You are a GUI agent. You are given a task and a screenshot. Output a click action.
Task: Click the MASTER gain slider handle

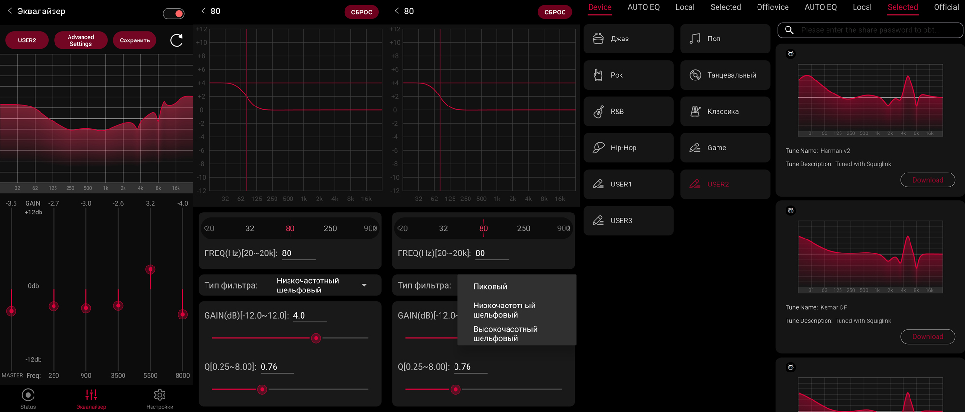[x=11, y=311]
